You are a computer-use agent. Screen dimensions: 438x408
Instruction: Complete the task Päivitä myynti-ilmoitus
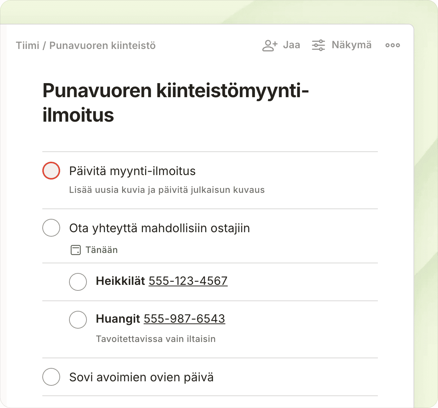[x=51, y=171]
